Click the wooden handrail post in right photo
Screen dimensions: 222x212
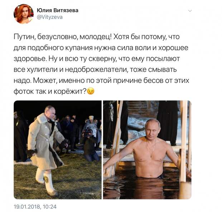183,141
